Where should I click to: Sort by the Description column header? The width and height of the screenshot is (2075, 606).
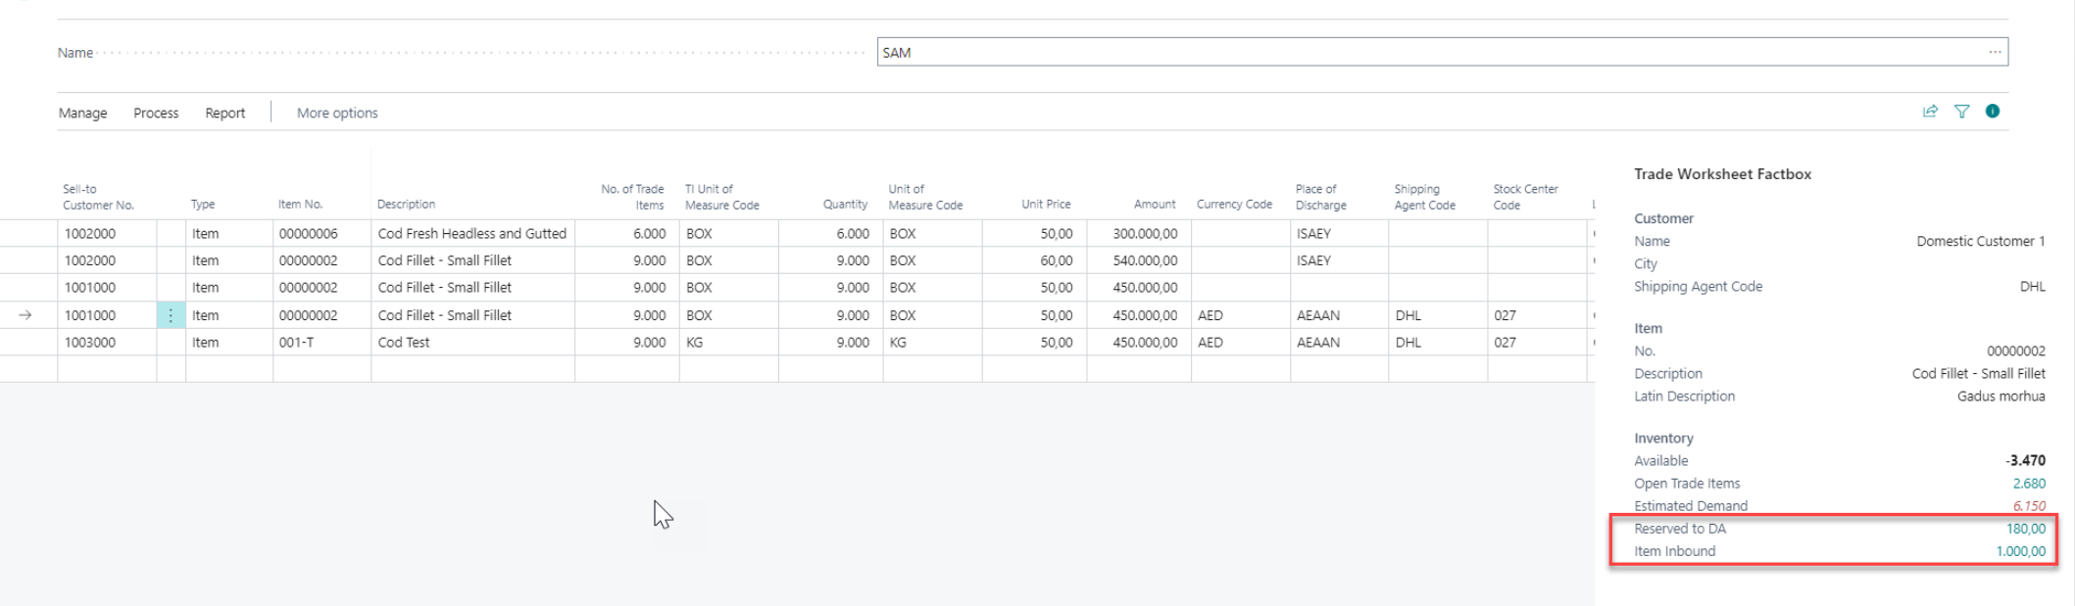click(406, 205)
